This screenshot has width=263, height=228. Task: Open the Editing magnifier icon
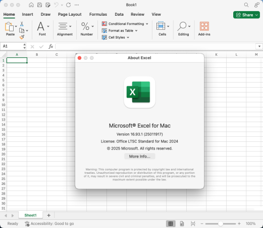coord(182,26)
